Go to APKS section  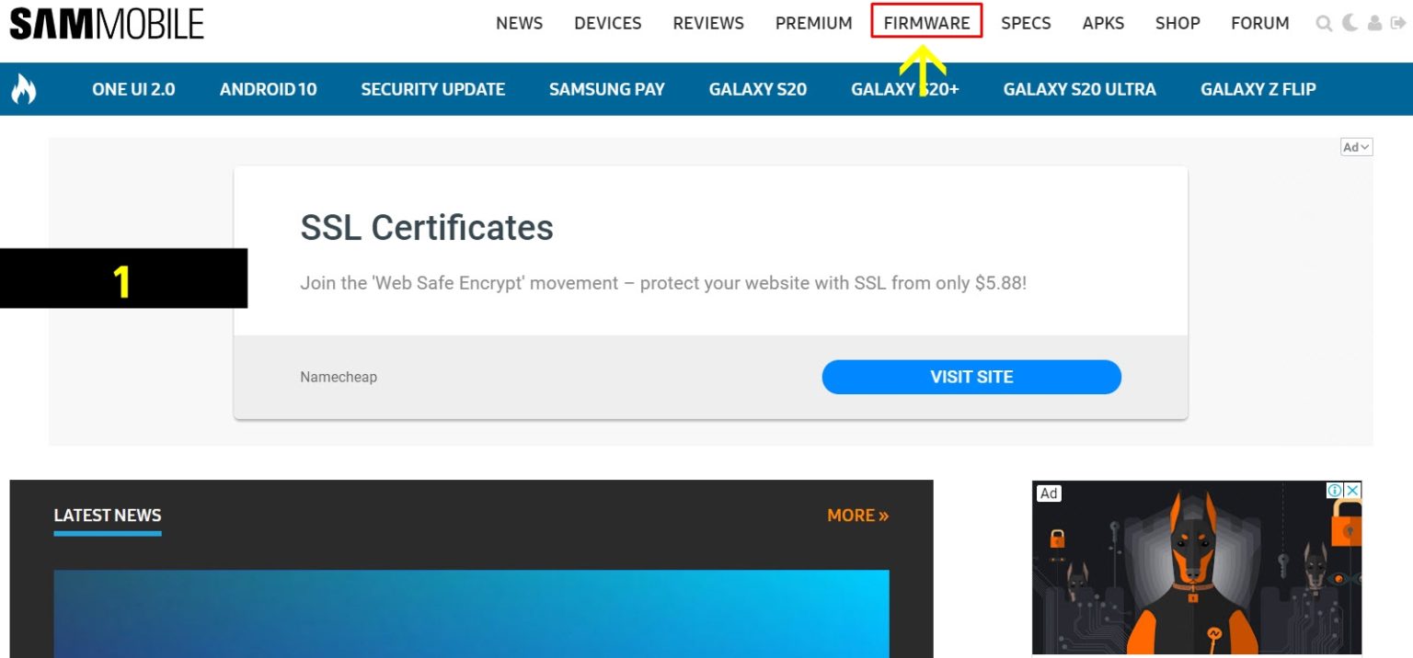[x=1103, y=23]
